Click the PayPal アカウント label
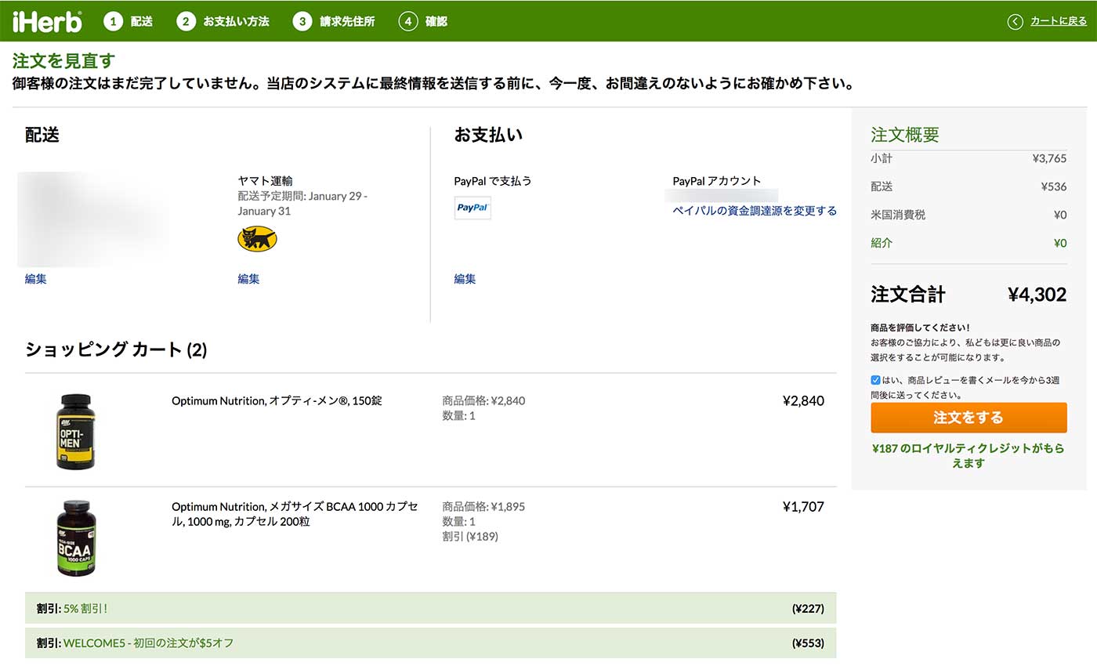 717,181
